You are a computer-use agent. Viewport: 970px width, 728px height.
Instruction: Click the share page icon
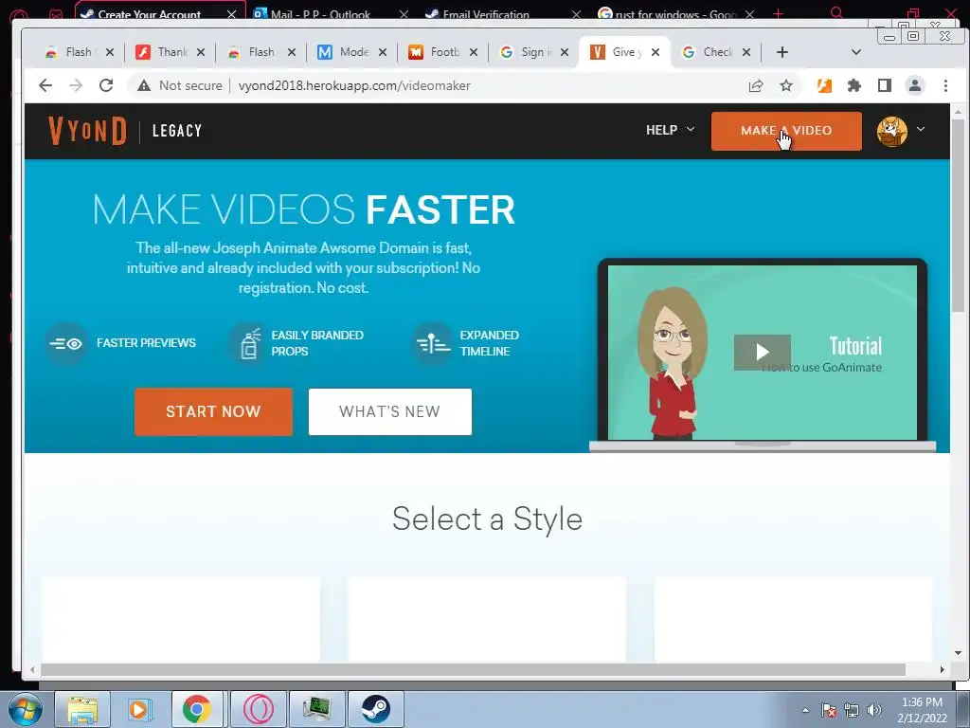pos(756,85)
